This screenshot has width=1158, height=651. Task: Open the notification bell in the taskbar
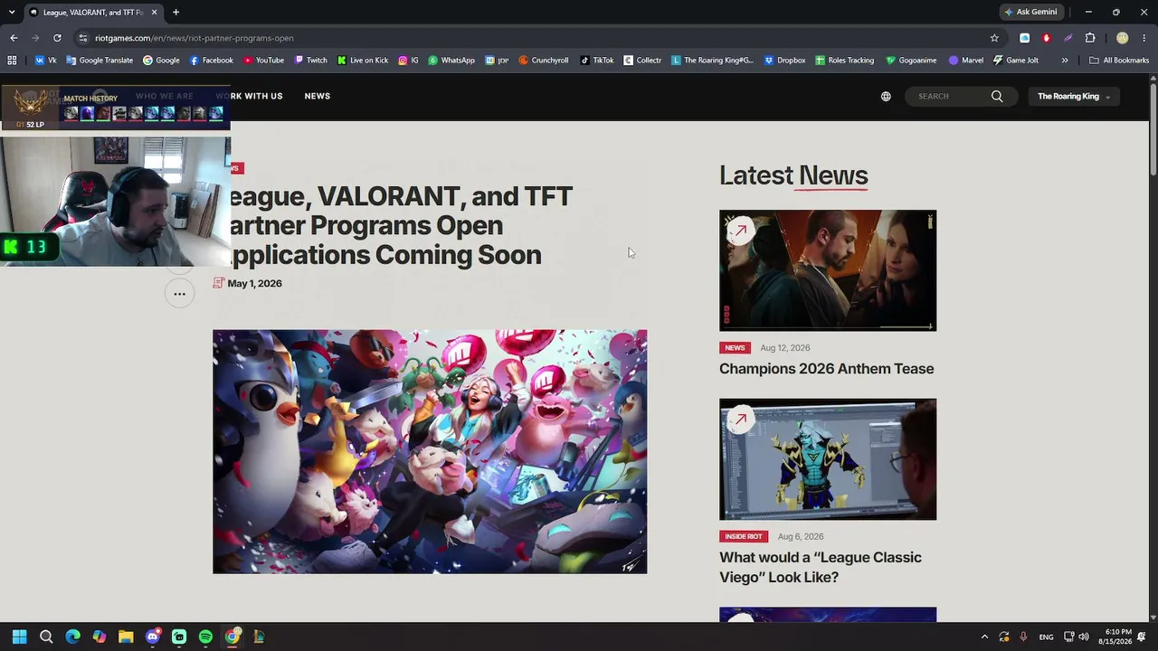(x=1142, y=637)
